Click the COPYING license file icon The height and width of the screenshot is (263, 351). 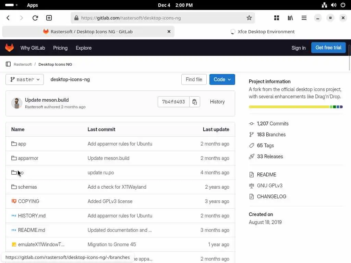[x=14, y=201]
